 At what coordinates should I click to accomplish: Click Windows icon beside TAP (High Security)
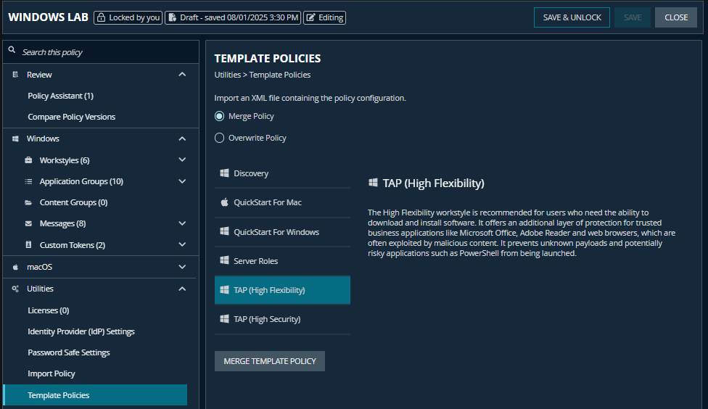(x=224, y=318)
